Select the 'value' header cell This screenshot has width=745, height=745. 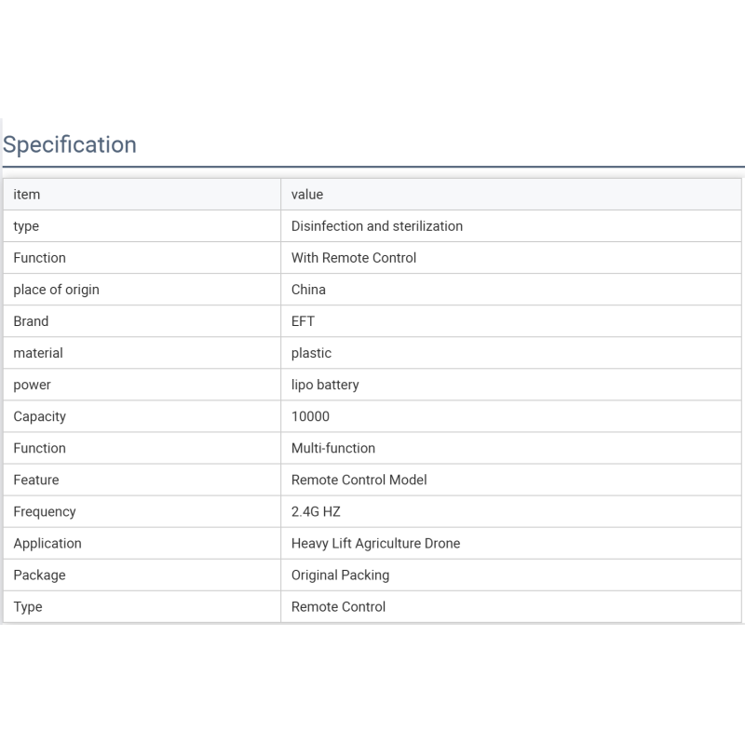point(511,195)
